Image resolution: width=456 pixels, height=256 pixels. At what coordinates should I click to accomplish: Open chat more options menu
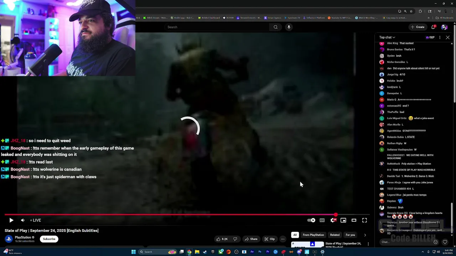click(440, 37)
